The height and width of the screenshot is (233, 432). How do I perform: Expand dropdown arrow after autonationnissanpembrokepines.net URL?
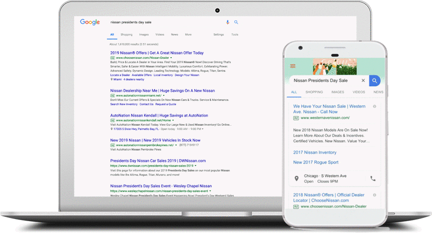coord(176,145)
